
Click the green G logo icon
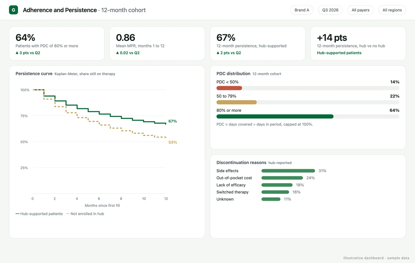tap(13, 10)
